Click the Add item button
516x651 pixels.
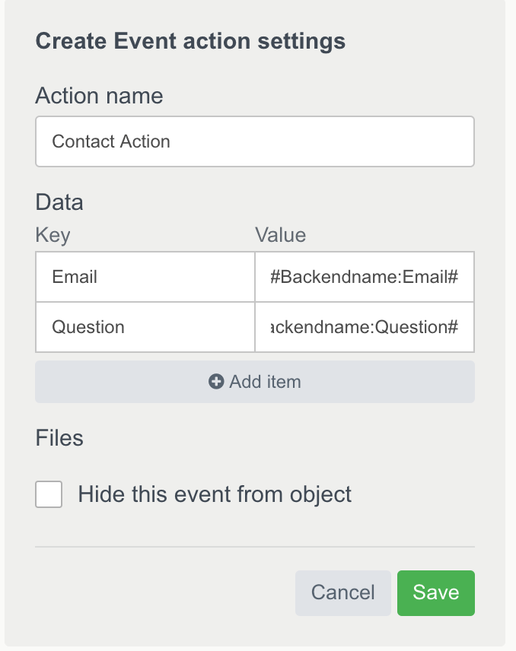tap(255, 382)
